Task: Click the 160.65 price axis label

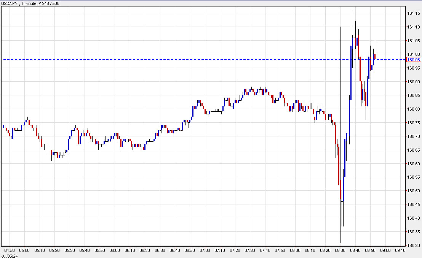Action: click(x=413, y=150)
